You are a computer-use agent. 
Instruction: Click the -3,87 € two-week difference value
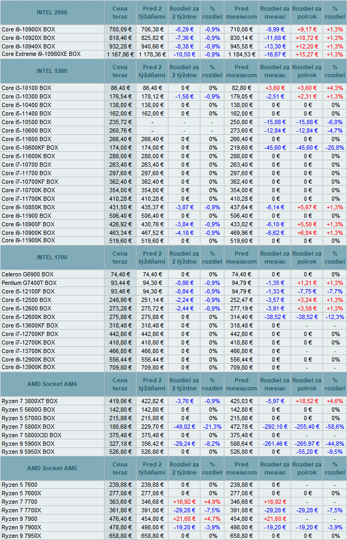[x=185, y=207]
